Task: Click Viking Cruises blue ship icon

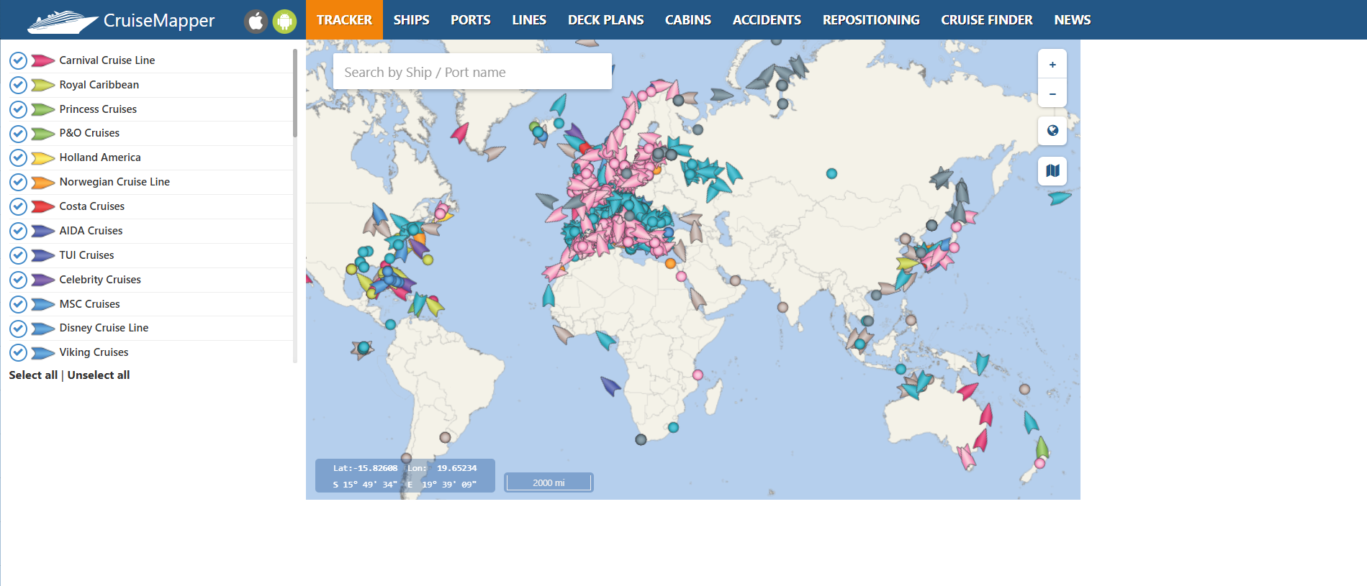Action: [43, 353]
